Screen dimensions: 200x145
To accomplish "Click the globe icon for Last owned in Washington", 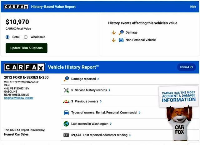I will point(66,124).
